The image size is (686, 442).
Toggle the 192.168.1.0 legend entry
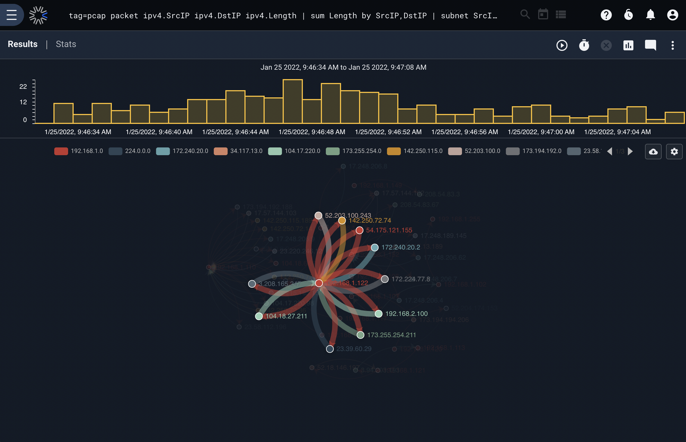click(78, 151)
